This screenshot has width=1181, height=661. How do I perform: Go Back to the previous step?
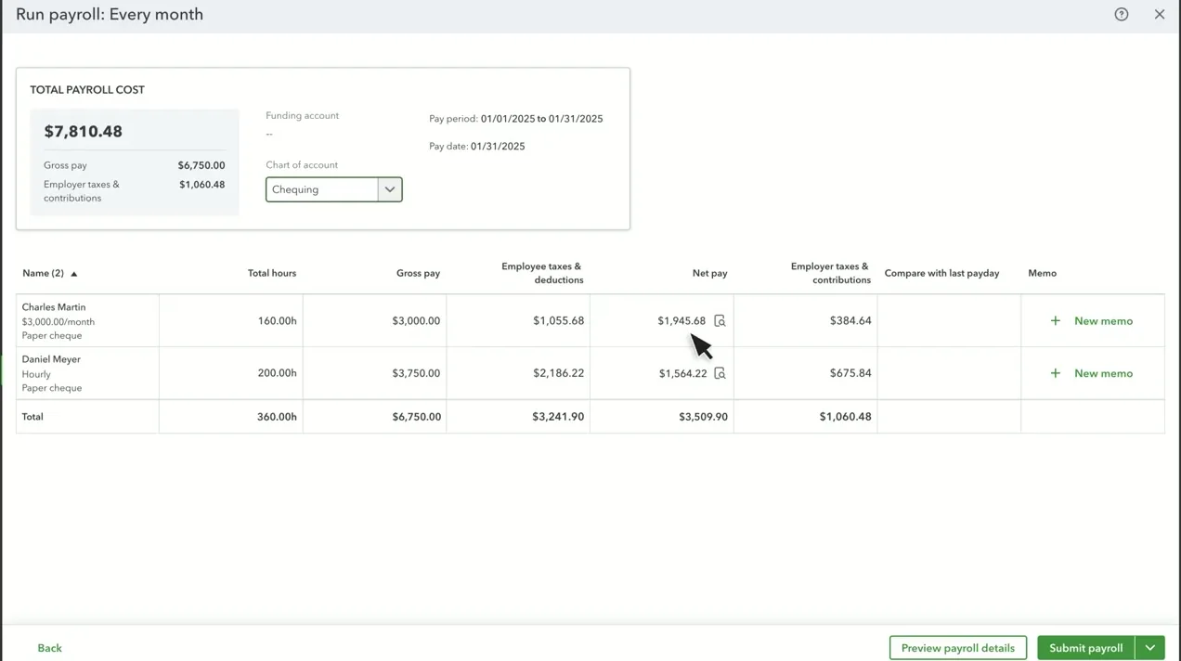[x=50, y=648]
